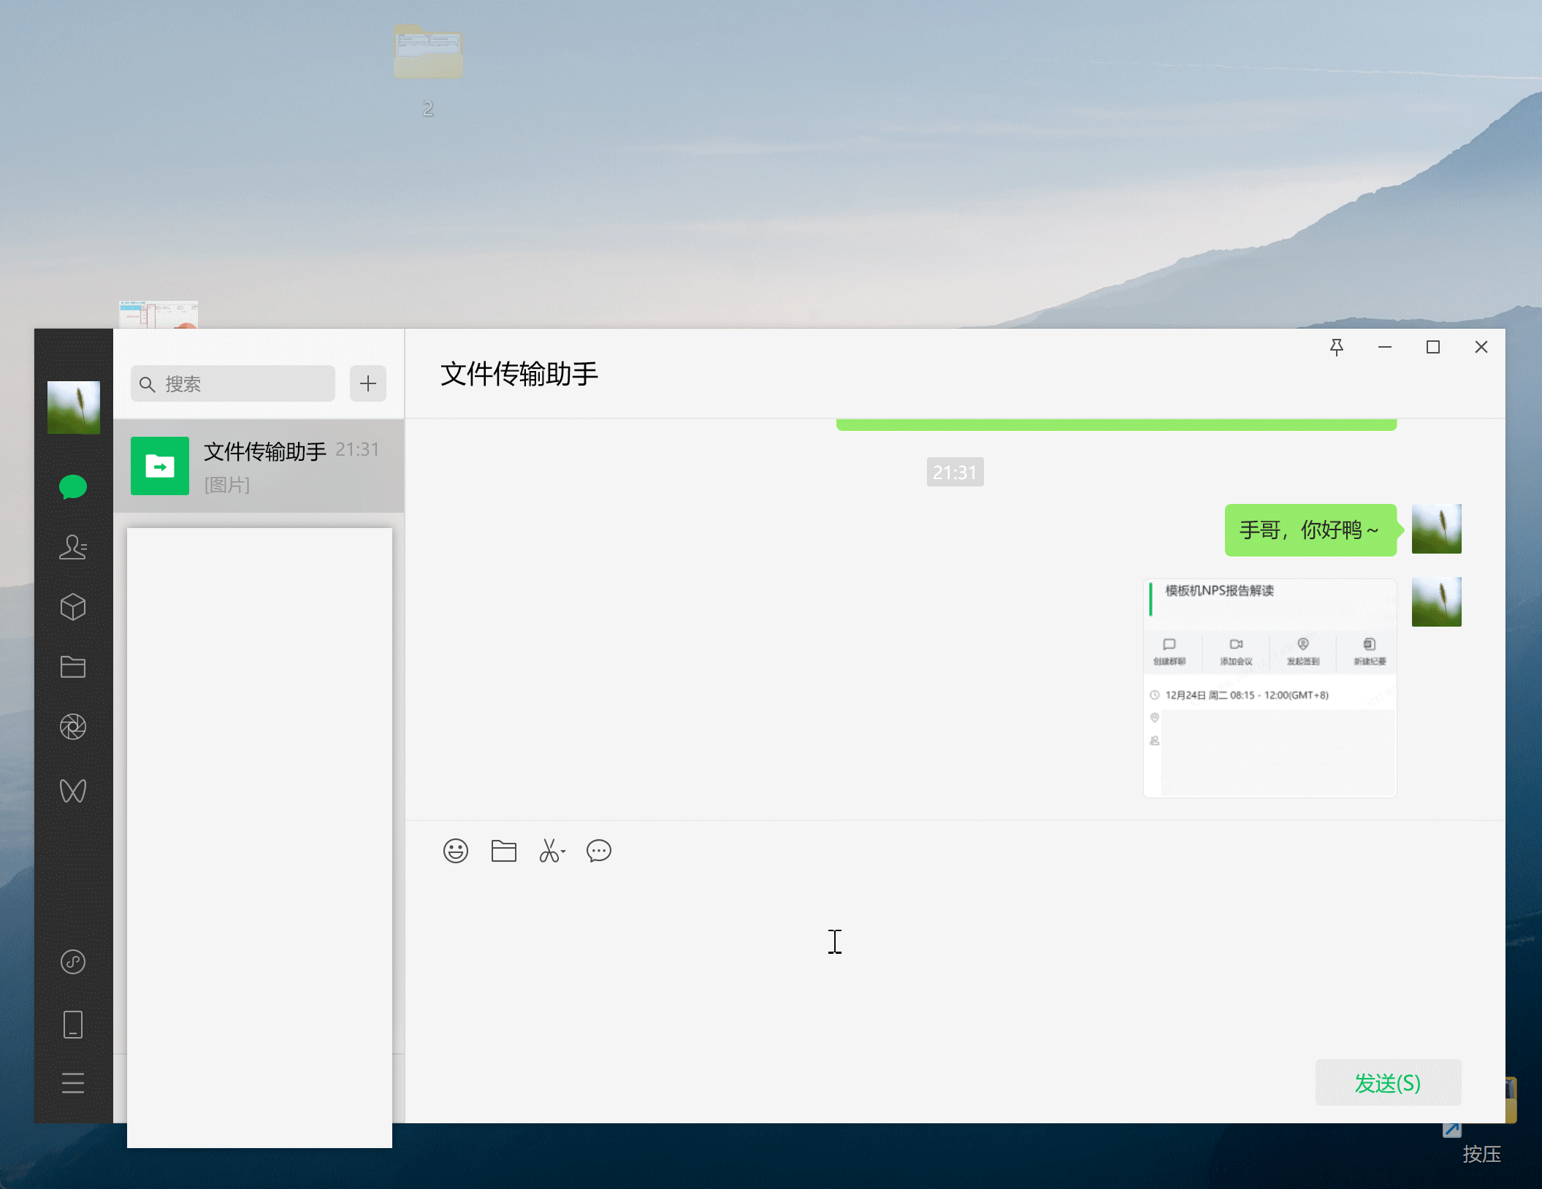Open the Favorites cube icon

73,607
